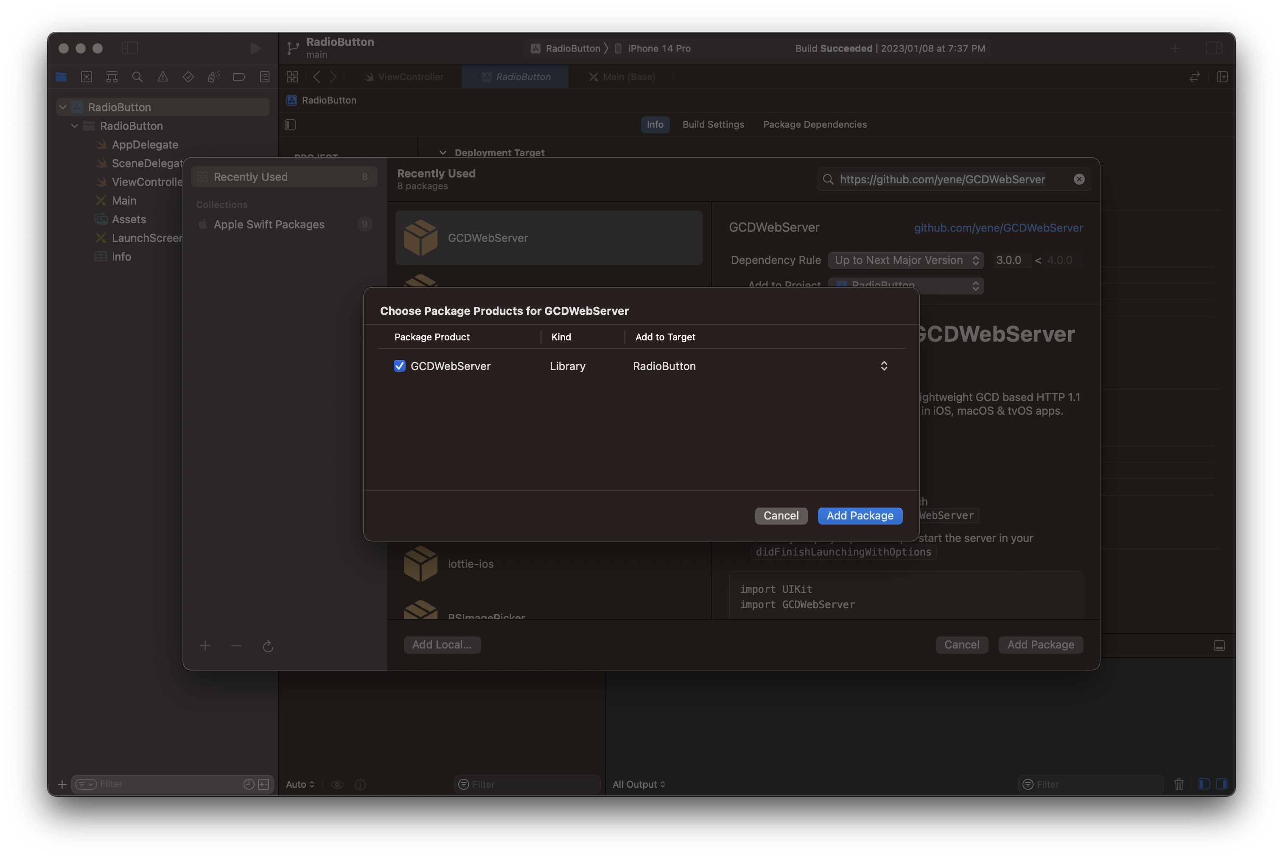
Task: Click the Library plus icon in toolbar
Action: click(1174, 48)
